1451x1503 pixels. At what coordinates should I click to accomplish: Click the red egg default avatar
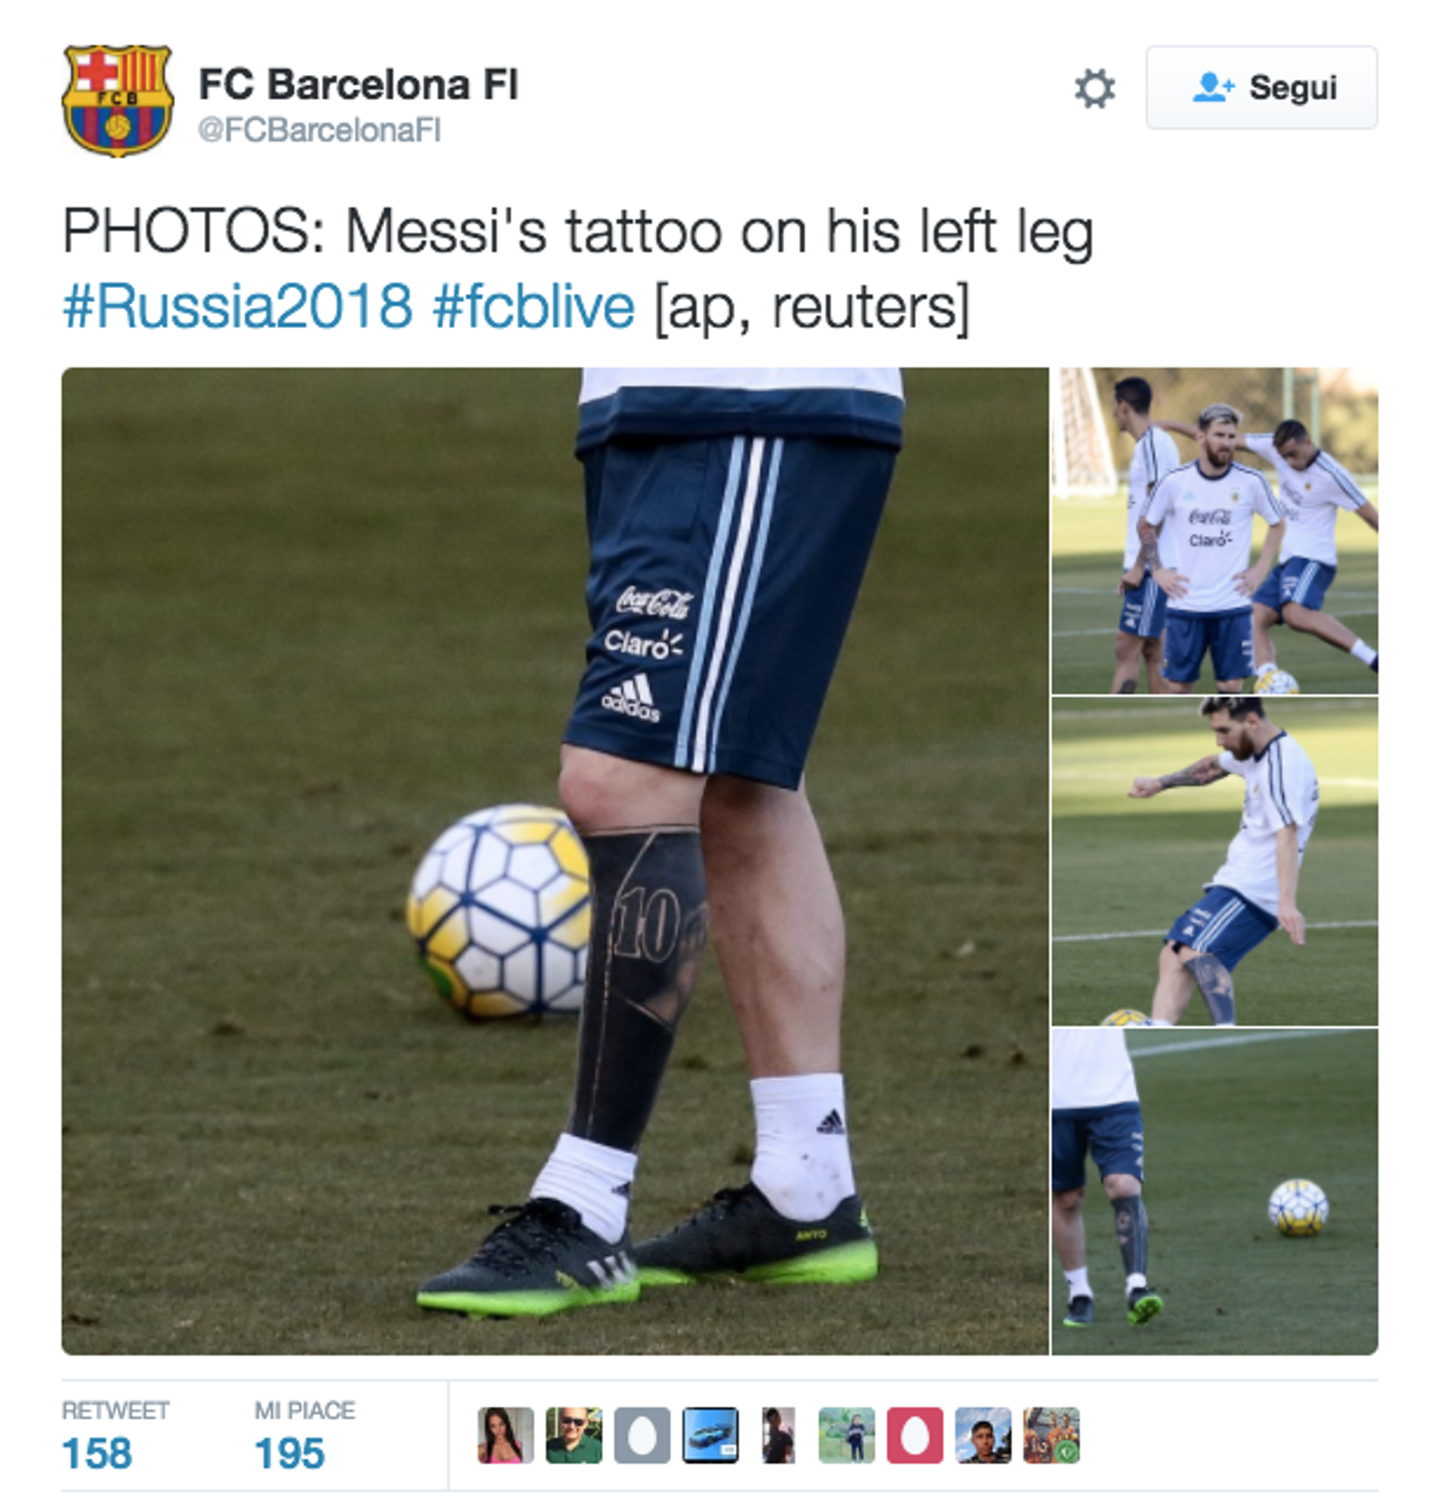point(915,1436)
